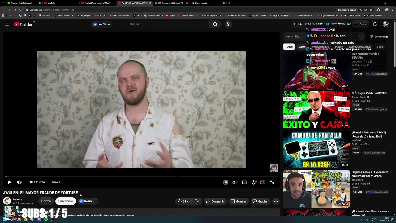The width and height of the screenshot is (396, 223).
Task: Open the vidIQ Remix button
Action: coord(86,201)
